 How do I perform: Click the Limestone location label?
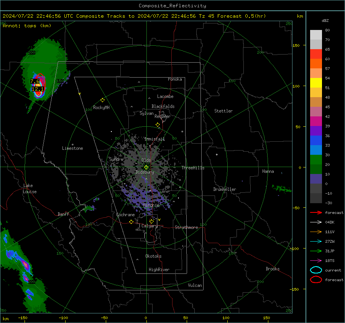click(72, 148)
